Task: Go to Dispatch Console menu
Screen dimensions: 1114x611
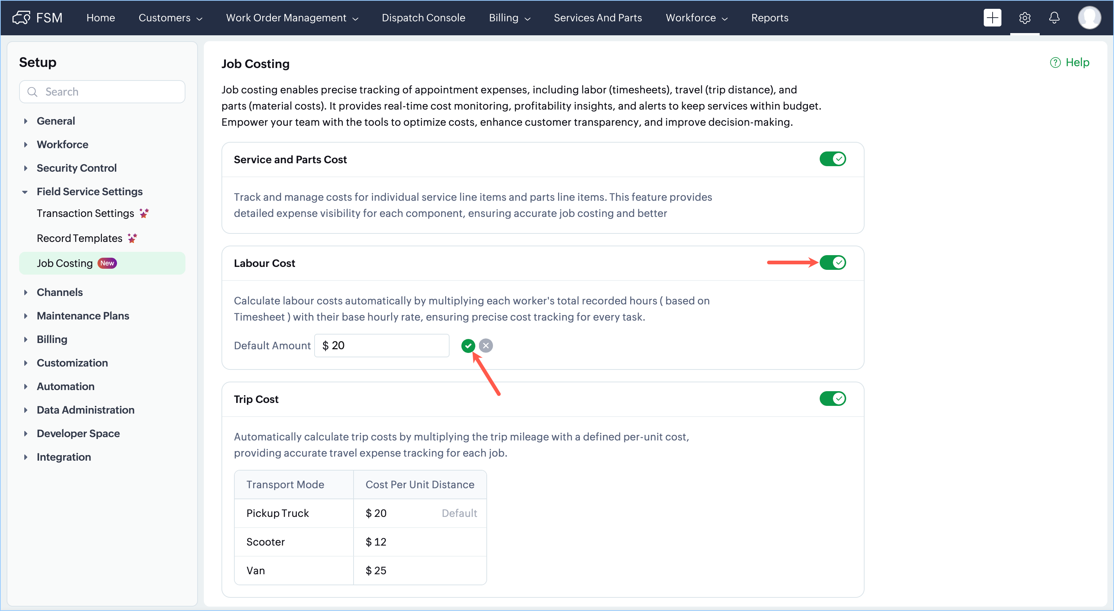Action: point(423,18)
